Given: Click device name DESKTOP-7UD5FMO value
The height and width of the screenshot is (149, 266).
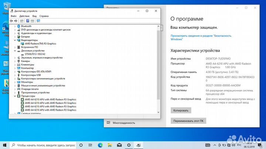Looking at the screenshot, I should [218, 59].
